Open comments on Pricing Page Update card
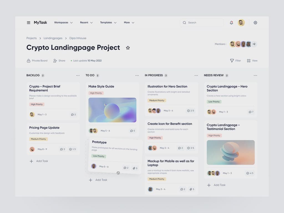This screenshot has width=284, height=213. pos(62,149)
